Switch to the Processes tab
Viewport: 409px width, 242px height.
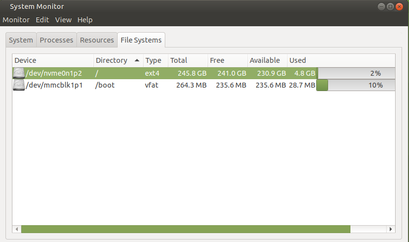tap(57, 40)
